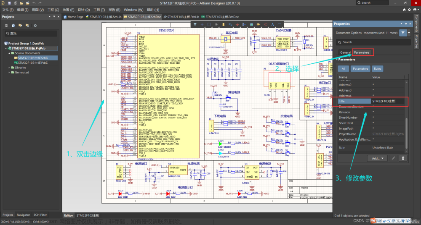Open the 设计 (D) menu

pos(84,10)
